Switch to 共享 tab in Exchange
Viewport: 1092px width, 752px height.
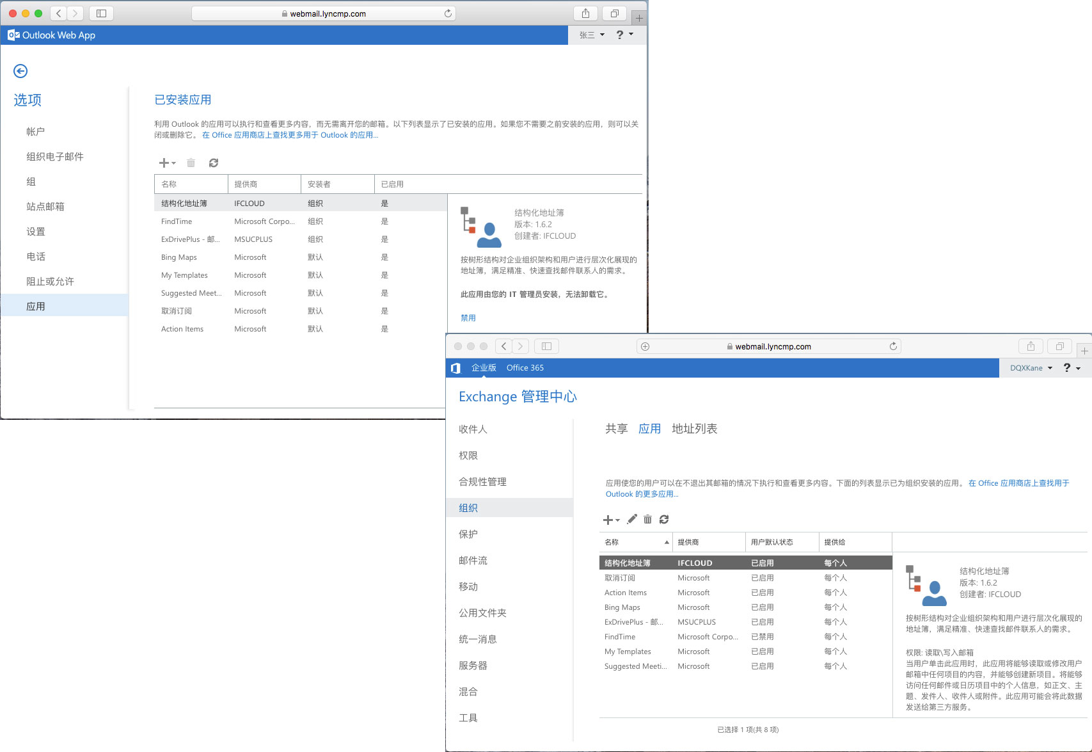(x=617, y=429)
